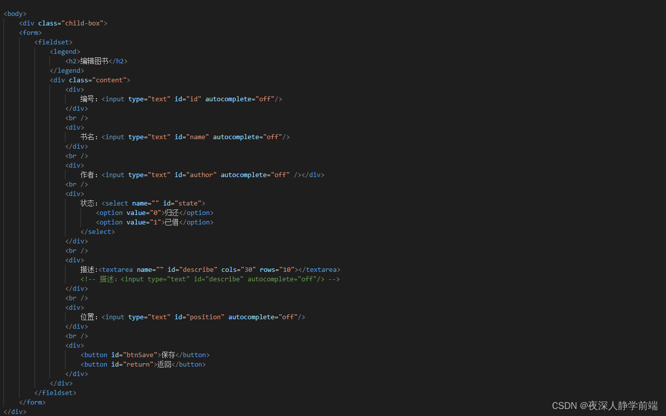The width and height of the screenshot is (666, 416).
Task: Click the <form> opening tag
Action: [x=30, y=32]
